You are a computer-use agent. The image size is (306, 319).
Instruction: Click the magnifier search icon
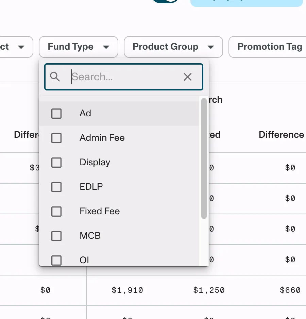coord(55,77)
